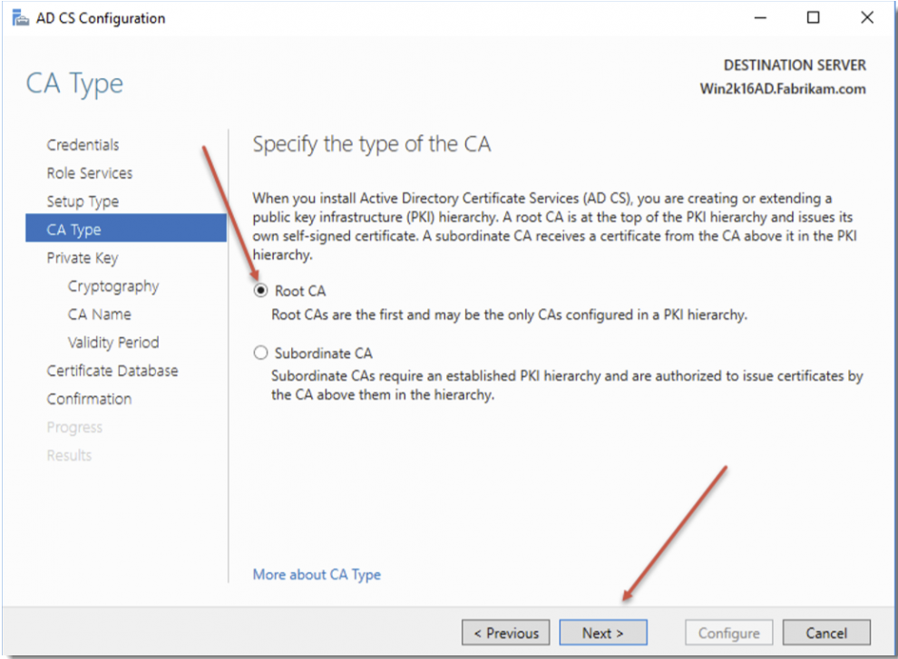898x659 pixels.
Task: Open the CA Name sub-step
Action: tap(100, 315)
